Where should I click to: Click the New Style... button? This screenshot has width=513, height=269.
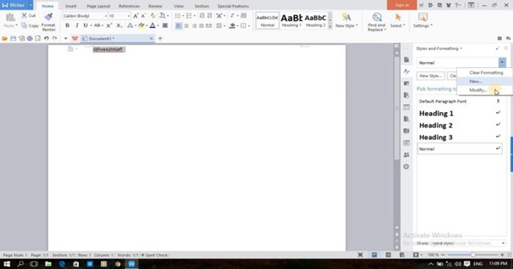tap(430, 76)
